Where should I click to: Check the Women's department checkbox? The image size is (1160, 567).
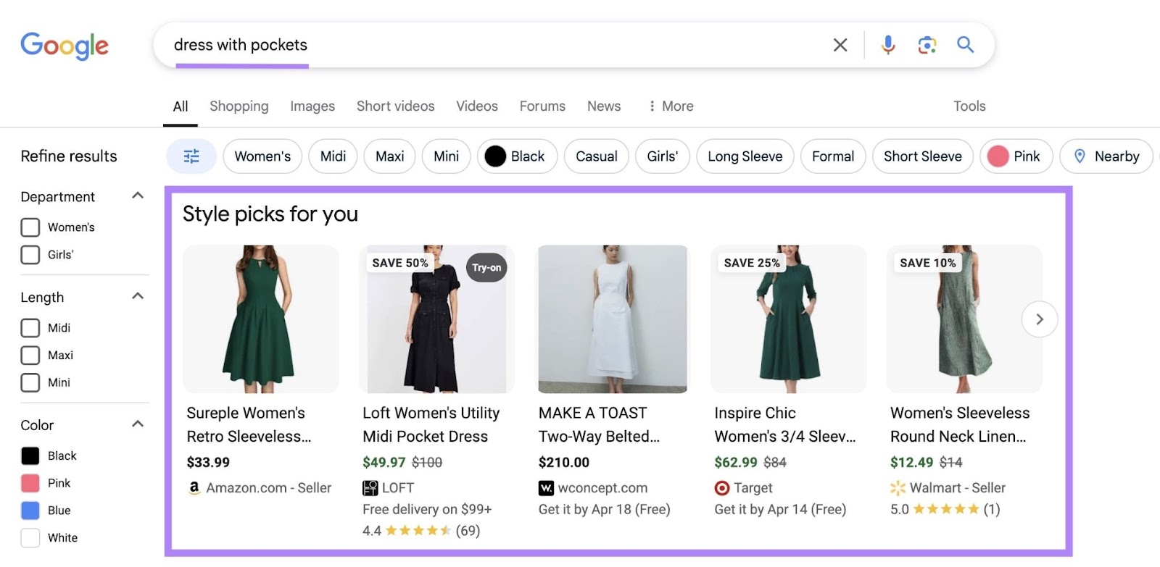pyautogui.click(x=30, y=227)
